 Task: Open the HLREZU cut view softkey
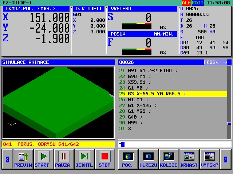148,159
